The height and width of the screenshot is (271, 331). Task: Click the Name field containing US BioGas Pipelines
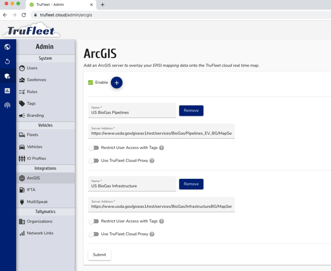(132, 110)
